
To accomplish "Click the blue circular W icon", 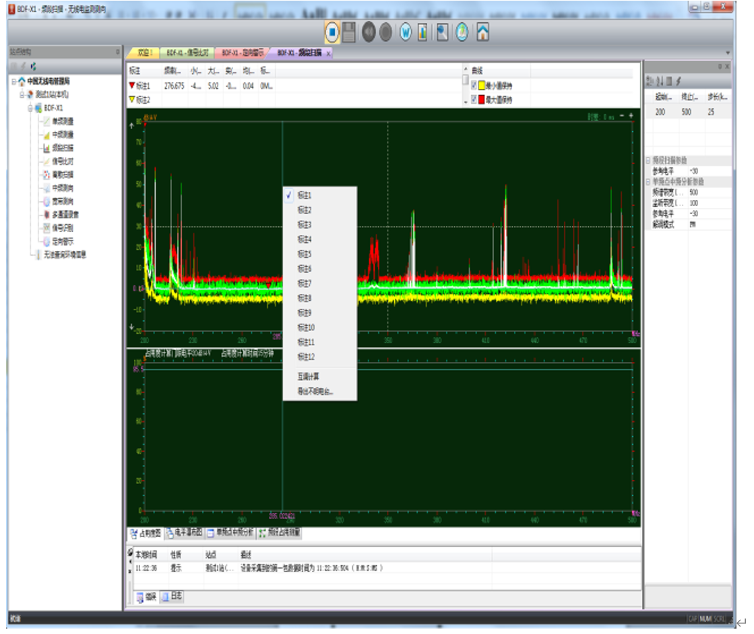I will pos(405,32).
